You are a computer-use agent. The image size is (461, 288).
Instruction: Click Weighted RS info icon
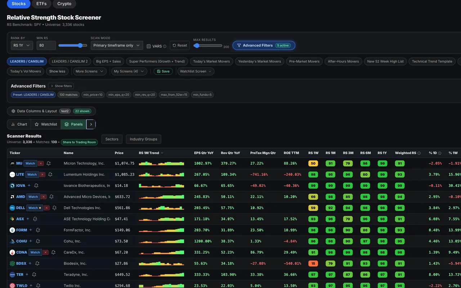(x=419, y=153)
